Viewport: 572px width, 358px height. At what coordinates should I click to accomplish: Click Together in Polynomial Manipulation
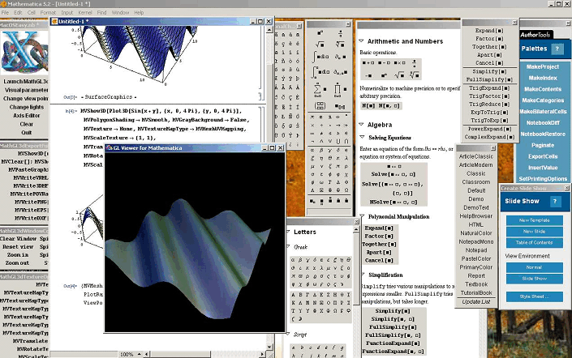(380, 244)
